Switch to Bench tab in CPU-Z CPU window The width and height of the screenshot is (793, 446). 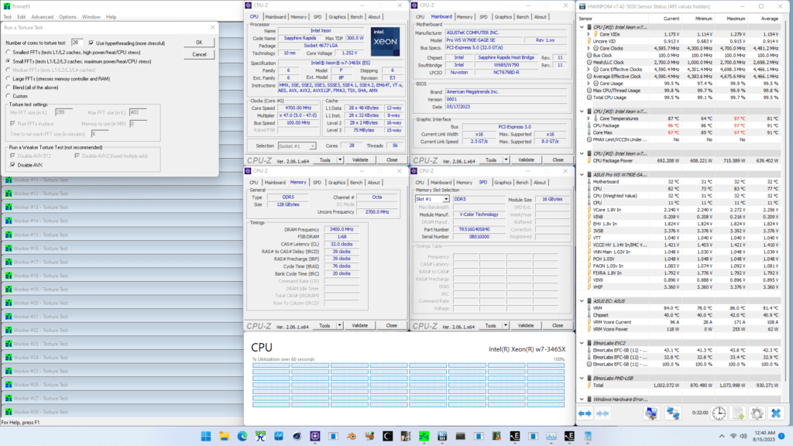356,17
